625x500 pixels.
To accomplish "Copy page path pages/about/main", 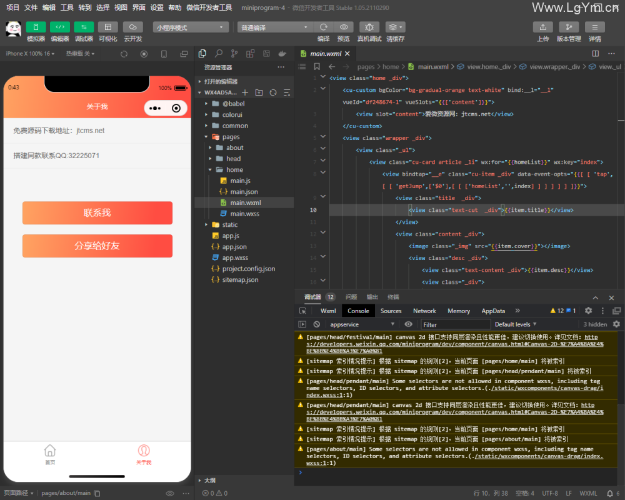I will pos(97,494).
